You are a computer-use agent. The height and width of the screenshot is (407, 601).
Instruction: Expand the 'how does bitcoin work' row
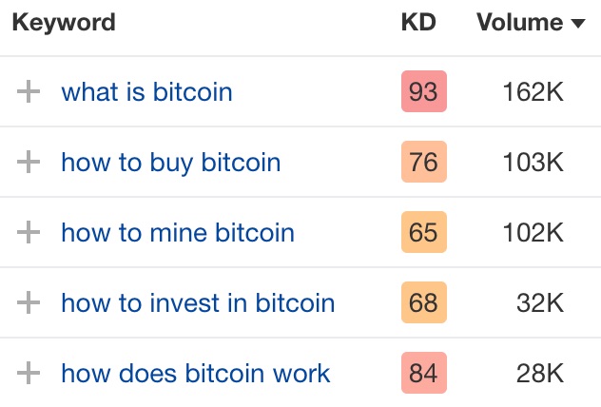point(29,374)
